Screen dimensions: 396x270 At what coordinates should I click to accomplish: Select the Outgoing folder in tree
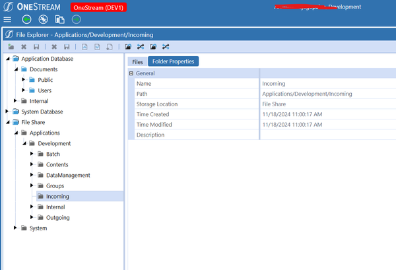point(57,217)
